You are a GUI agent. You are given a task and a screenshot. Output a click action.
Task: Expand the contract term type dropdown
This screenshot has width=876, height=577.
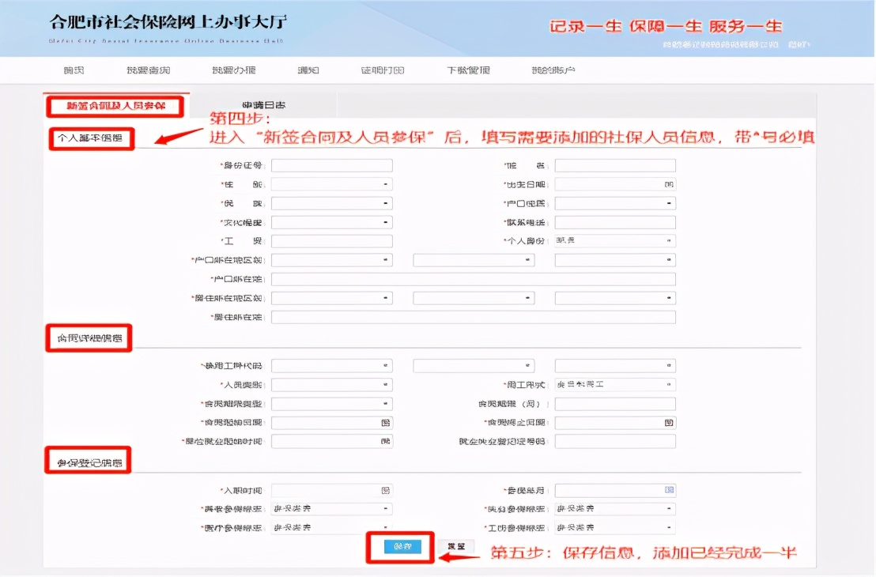[x=332, y=403]
